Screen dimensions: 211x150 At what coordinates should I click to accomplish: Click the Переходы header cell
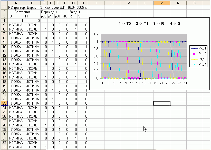[50, 12]
